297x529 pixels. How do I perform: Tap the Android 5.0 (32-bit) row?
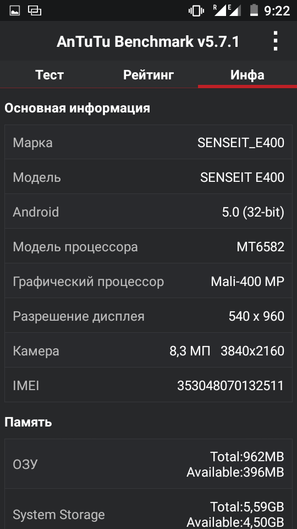click(148, 212)
